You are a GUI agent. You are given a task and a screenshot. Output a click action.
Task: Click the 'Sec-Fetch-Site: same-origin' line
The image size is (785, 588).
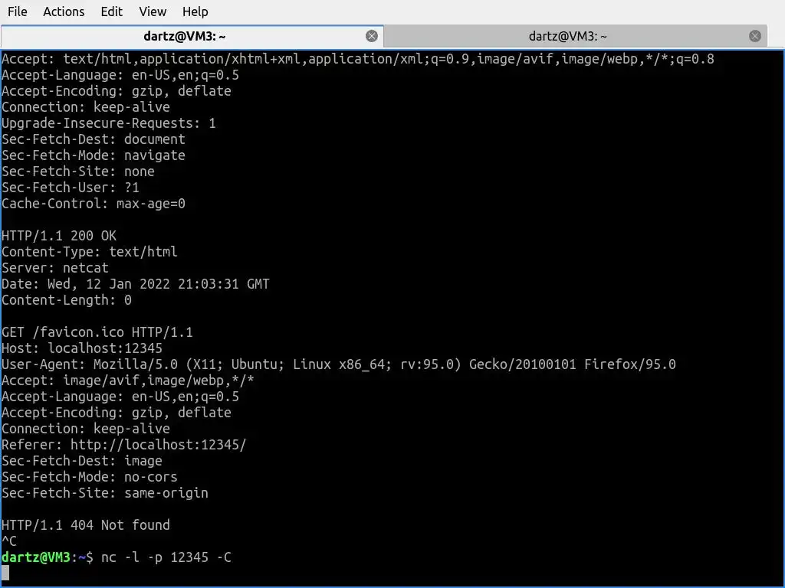point(105,492)
